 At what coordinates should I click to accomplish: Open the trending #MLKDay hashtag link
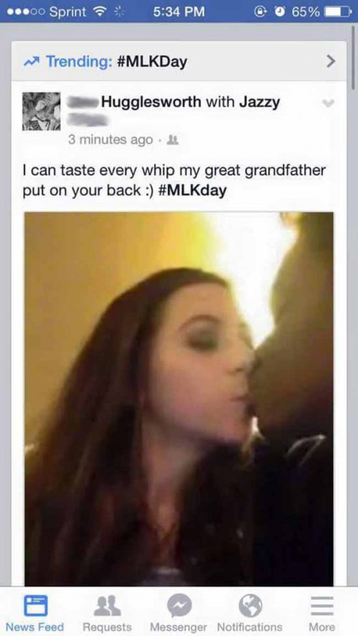tap(152, 62)
